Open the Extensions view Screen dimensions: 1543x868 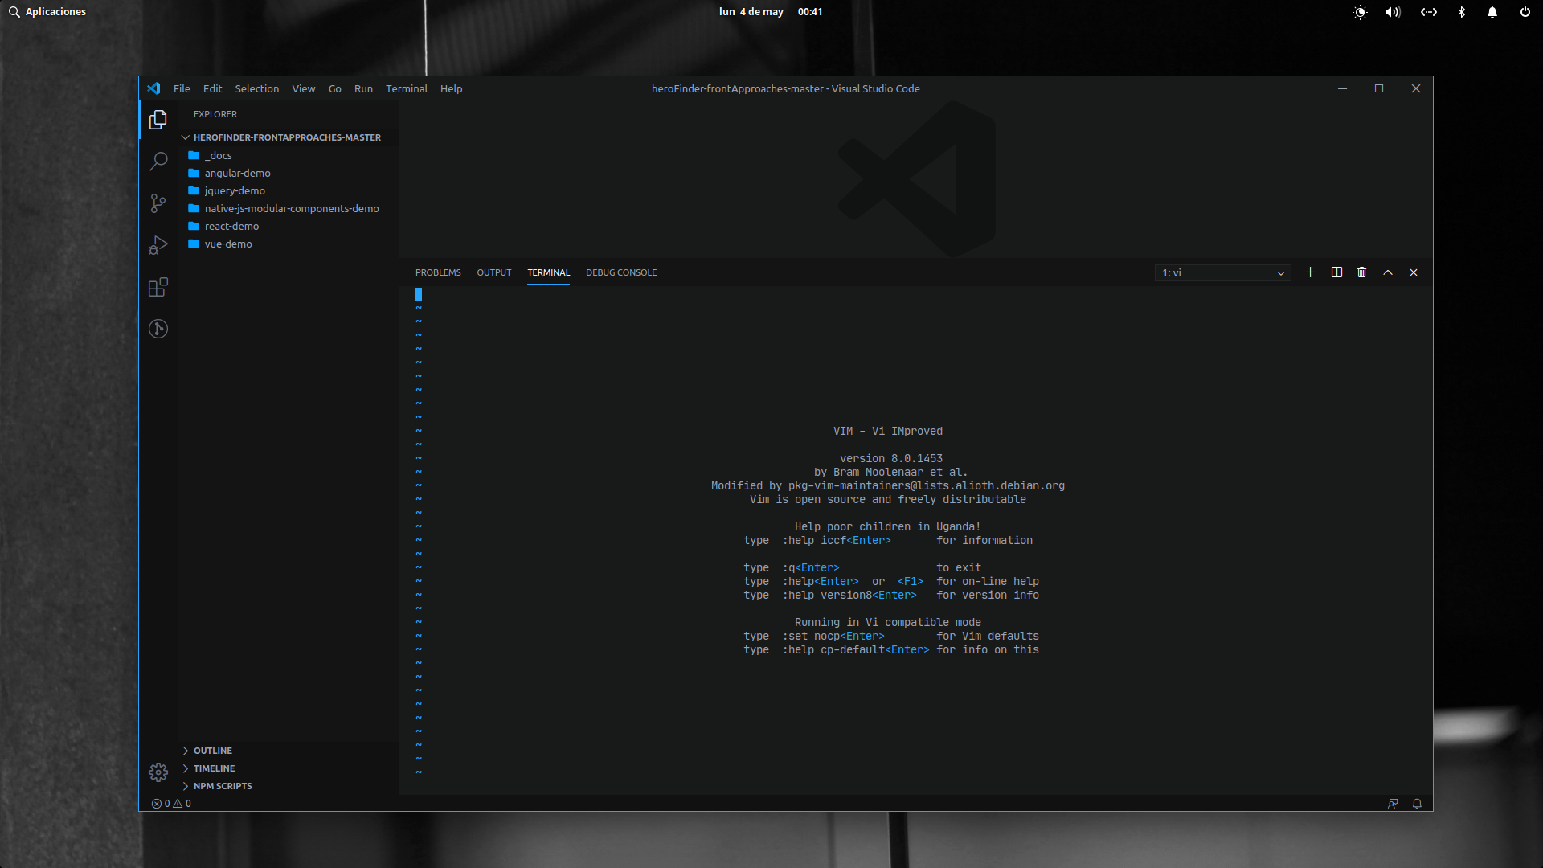click(158, 287)
